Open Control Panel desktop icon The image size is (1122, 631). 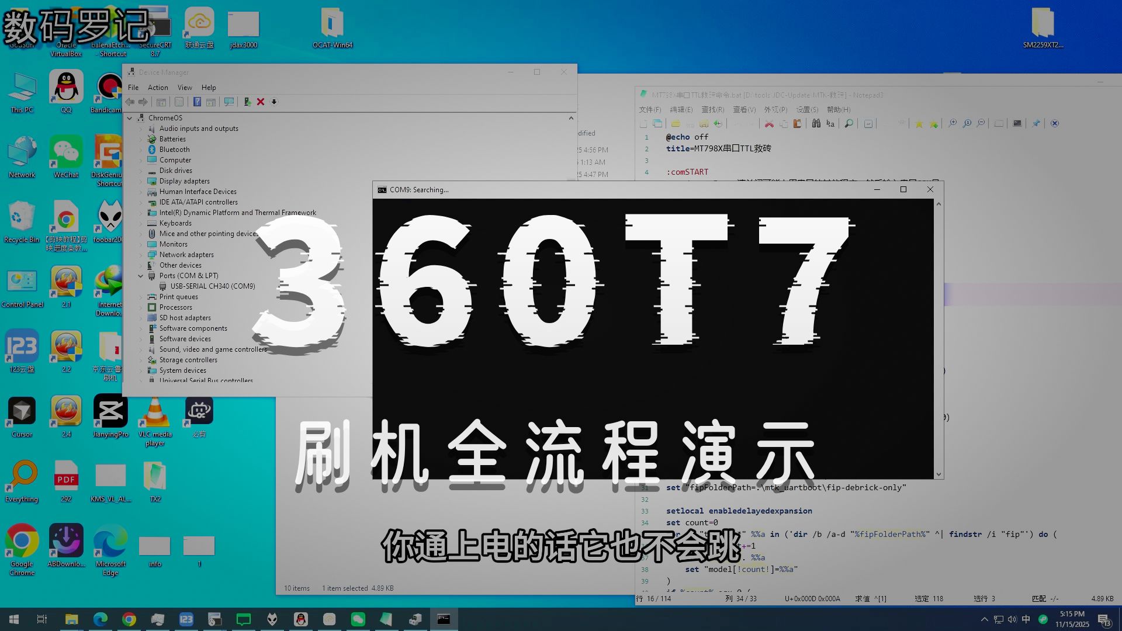click(x=22, y=287)
